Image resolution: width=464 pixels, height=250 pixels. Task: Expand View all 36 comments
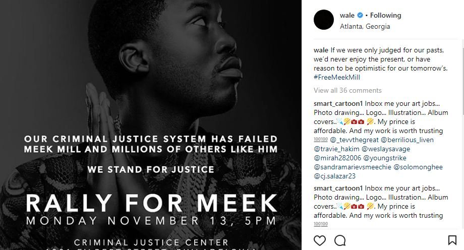coord(347,91)
